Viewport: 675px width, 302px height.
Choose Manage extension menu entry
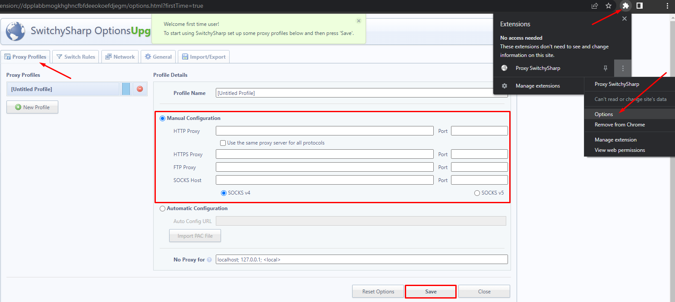click(629, 140)
